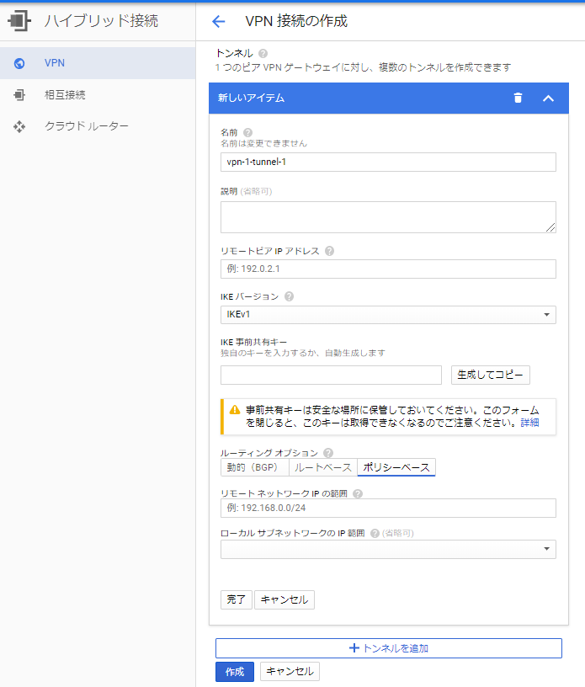This screenshot has width=585, height=687.
Task: Click the 詳細 link in the warning
Action: [529, 423]
